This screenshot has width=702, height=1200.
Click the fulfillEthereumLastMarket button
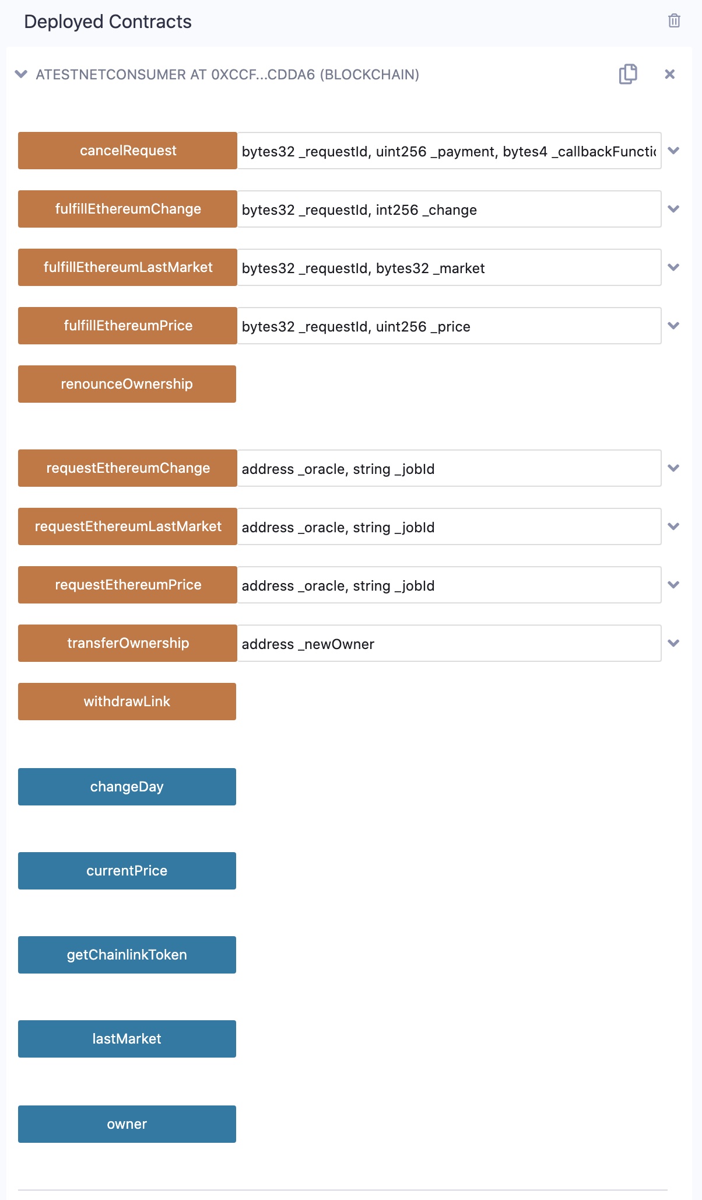coord(128,267)
